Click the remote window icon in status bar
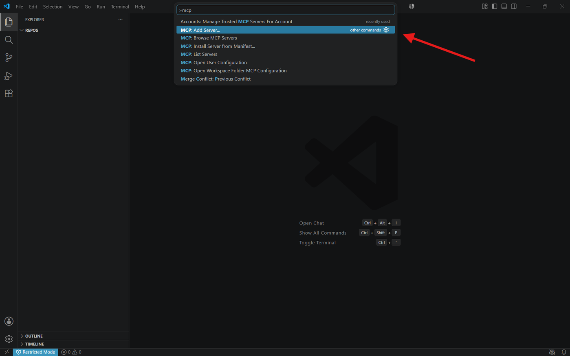570x356 pixels. pos(7,352)
